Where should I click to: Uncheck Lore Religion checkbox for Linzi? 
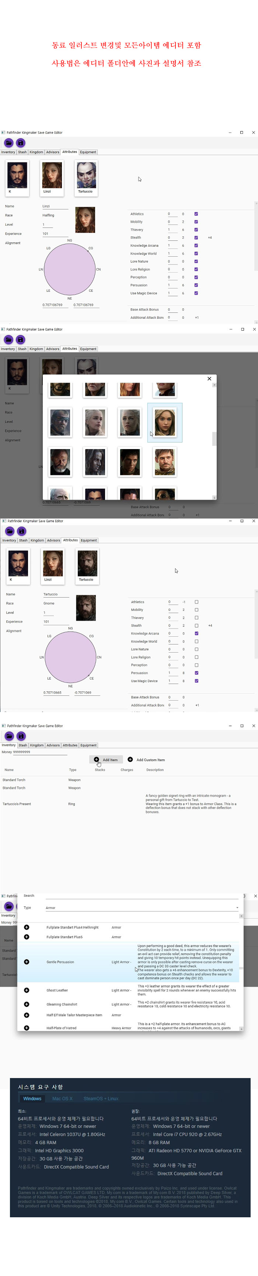[x=196, y=270]
